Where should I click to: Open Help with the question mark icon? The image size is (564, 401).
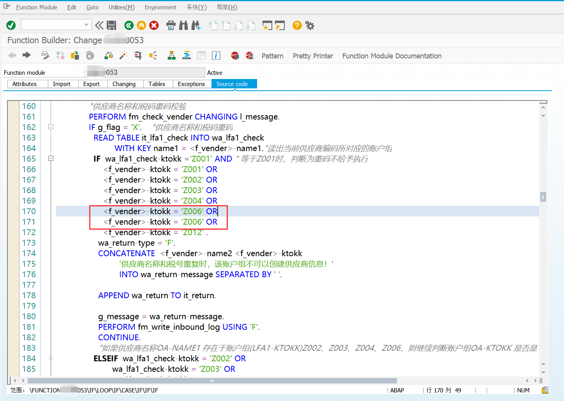297,25
